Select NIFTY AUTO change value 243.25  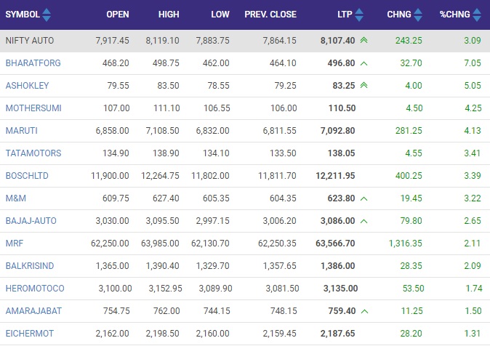pos(409,41)
